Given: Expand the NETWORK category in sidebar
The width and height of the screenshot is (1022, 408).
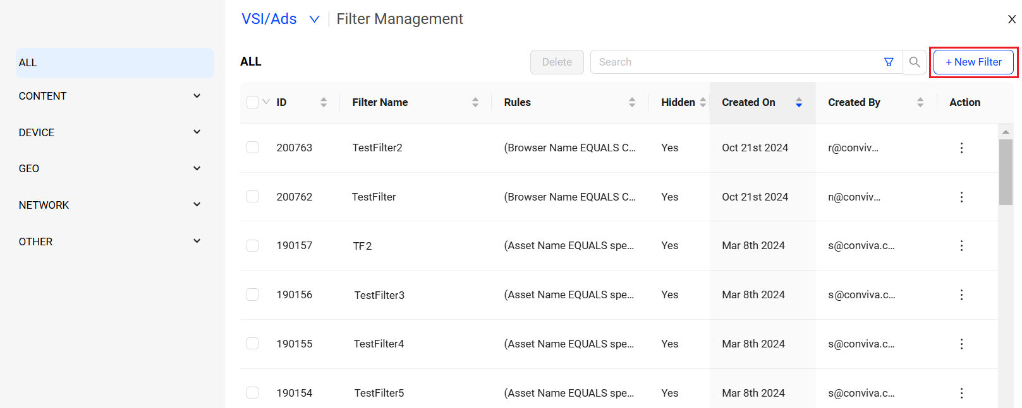Looking at the screenshot, I should [x=197, y=205].
